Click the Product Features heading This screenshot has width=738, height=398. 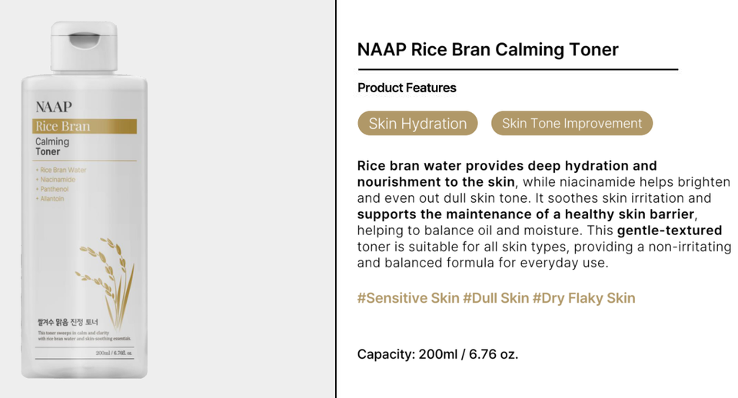407,88
